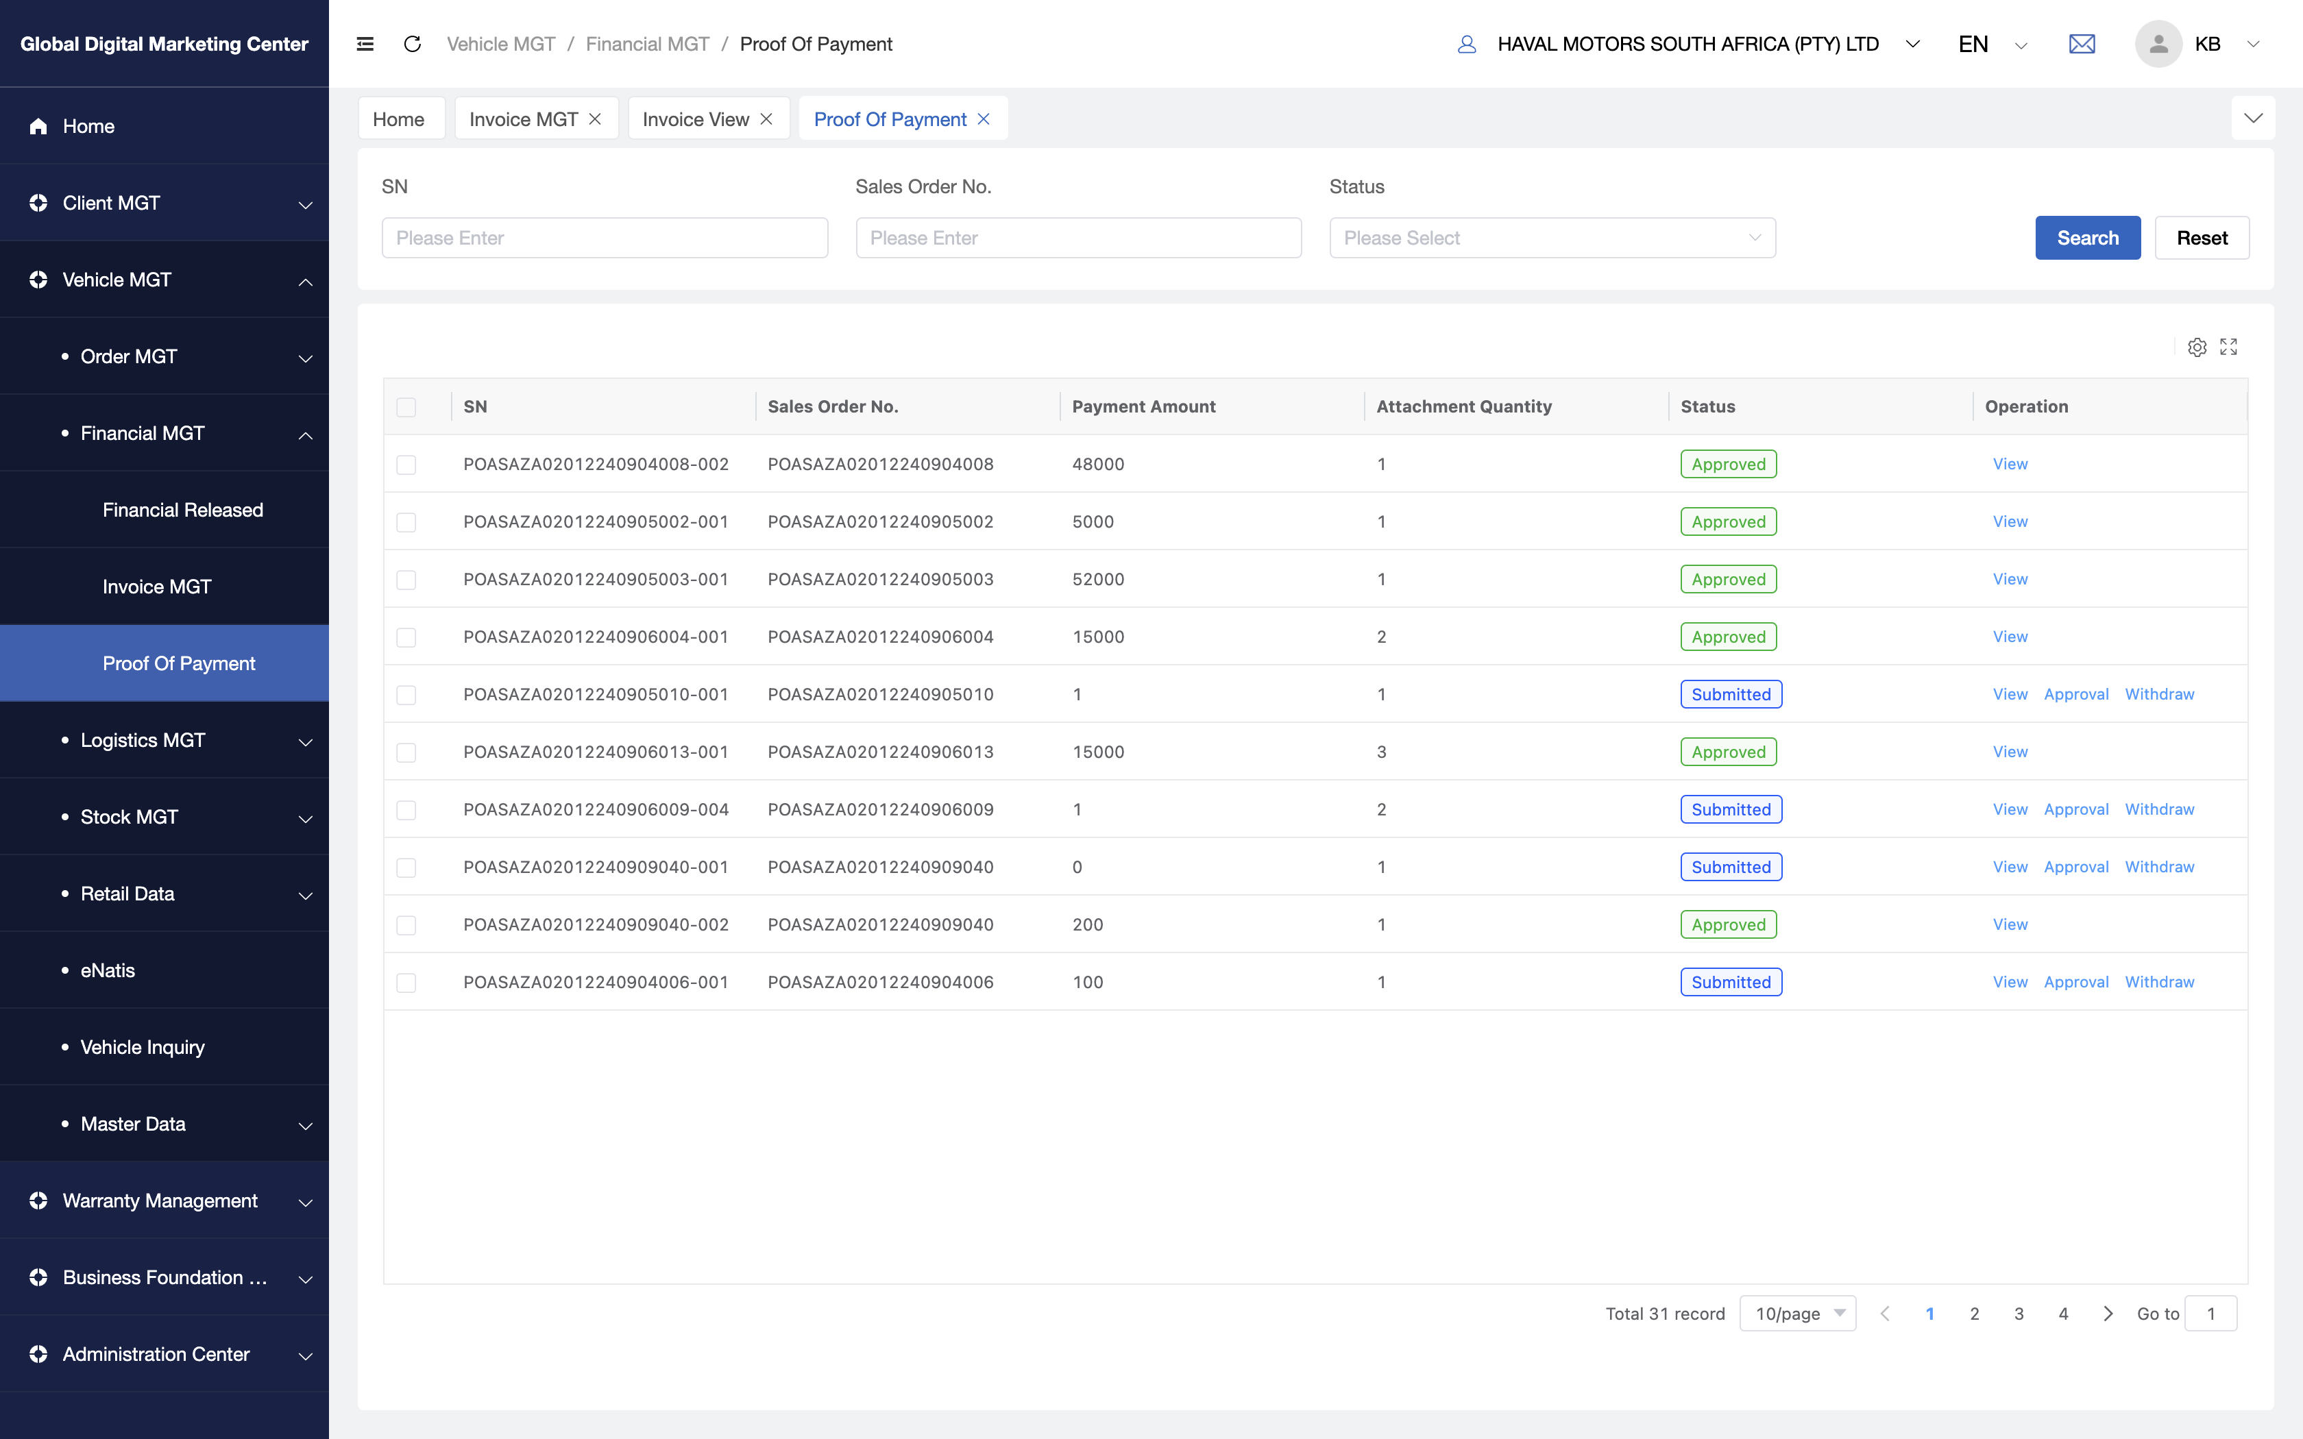Switch to the Home tab
2303x1439 pixels.
[401, 119]
